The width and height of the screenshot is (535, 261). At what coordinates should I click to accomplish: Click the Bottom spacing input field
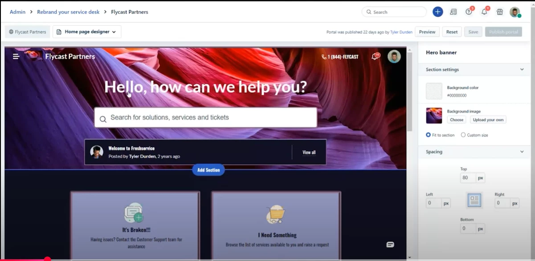click(x=468, y=229)
